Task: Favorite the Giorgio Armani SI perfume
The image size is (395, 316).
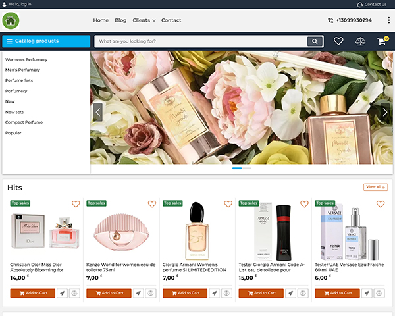Action: pyautogui.click(x=228, y=204)
